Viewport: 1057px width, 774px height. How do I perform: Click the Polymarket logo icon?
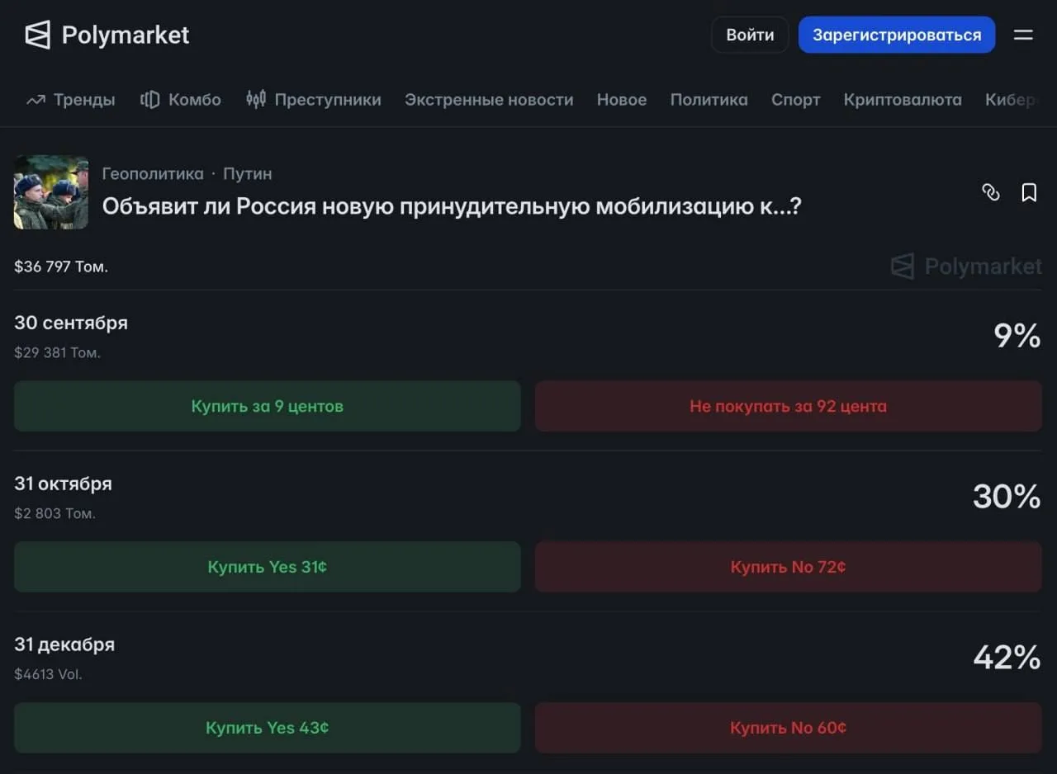coord(37,35)
